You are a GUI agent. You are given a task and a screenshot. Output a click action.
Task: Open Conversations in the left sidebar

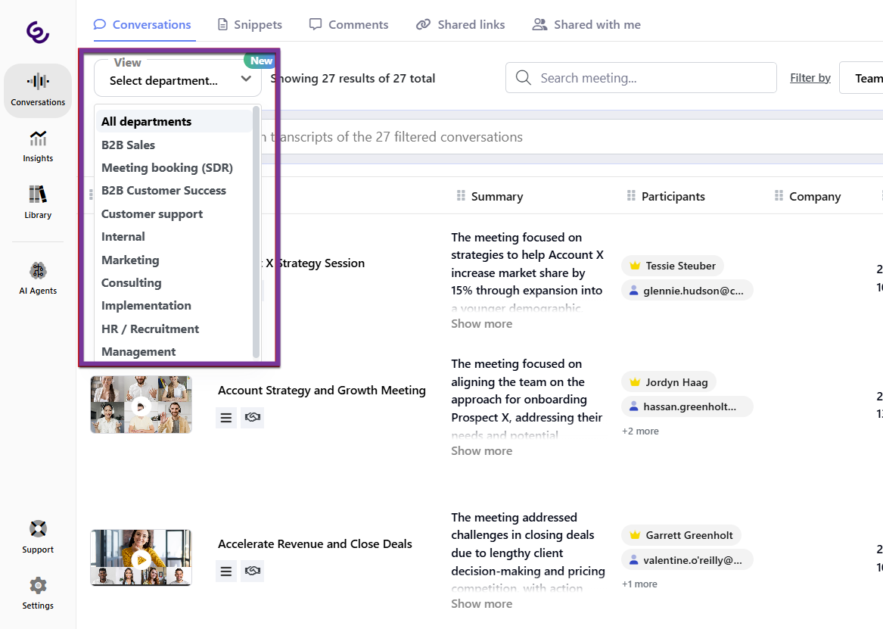(38, 90)
